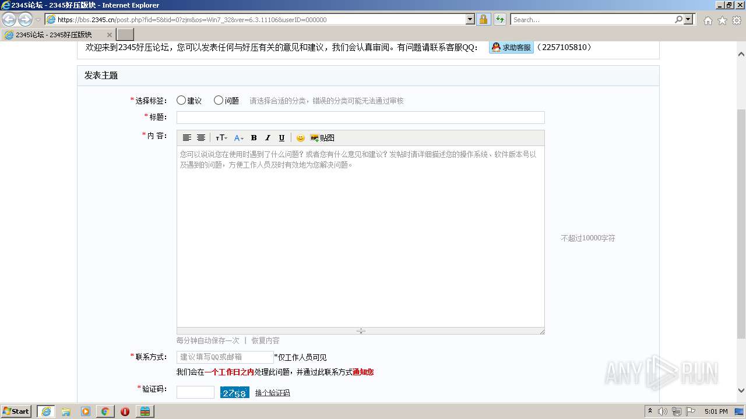Open the search provider dropdown arrow
This screenshot has height=419, width=746.
pos(689,19)
